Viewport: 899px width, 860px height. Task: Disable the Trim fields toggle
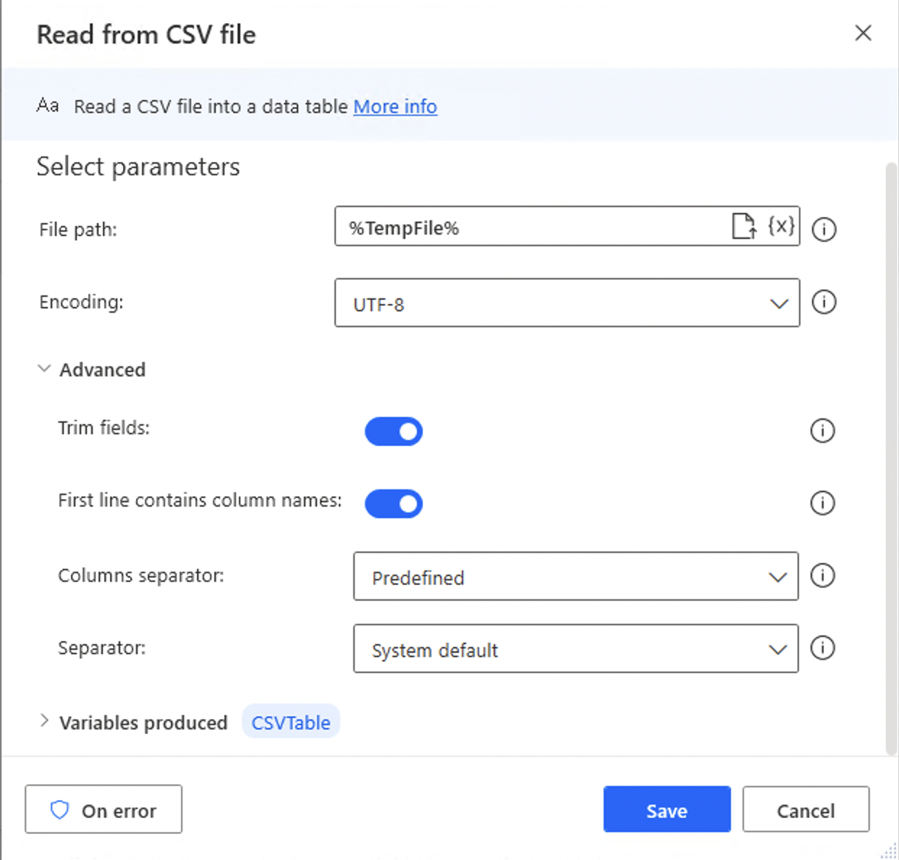pyautogui.click(x=394, y=431)
